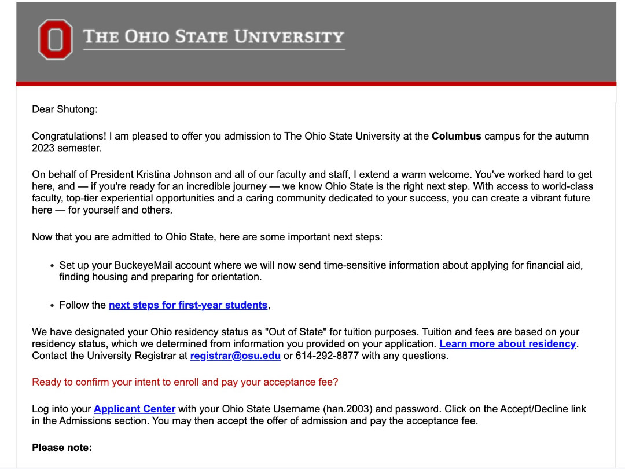Click The Ohio State University wordmark

click(x=214, y=39)
